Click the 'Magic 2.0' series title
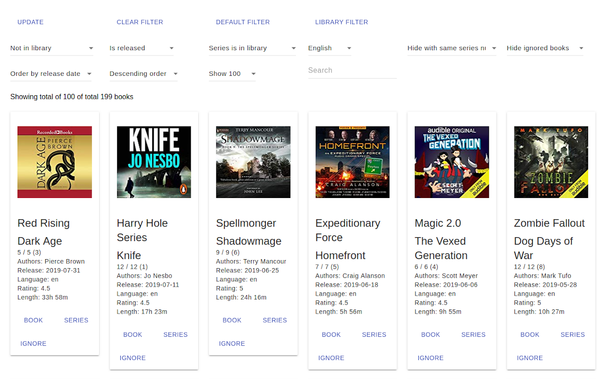The width and height of the screenshot is (607, 379). (438, 223)
